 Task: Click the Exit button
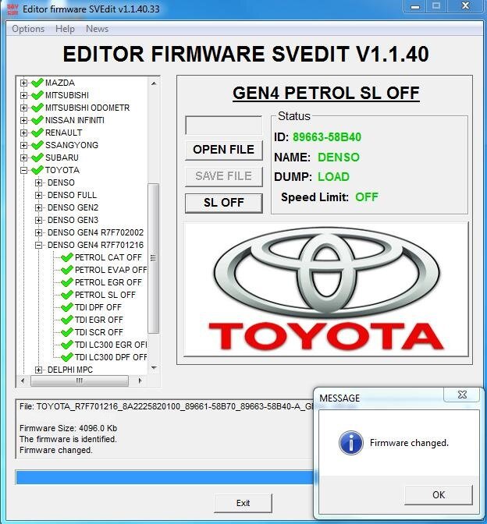coord(243,503)
